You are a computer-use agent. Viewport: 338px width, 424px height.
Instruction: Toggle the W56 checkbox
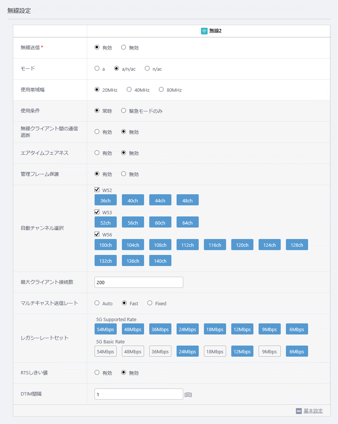point(97,234)
